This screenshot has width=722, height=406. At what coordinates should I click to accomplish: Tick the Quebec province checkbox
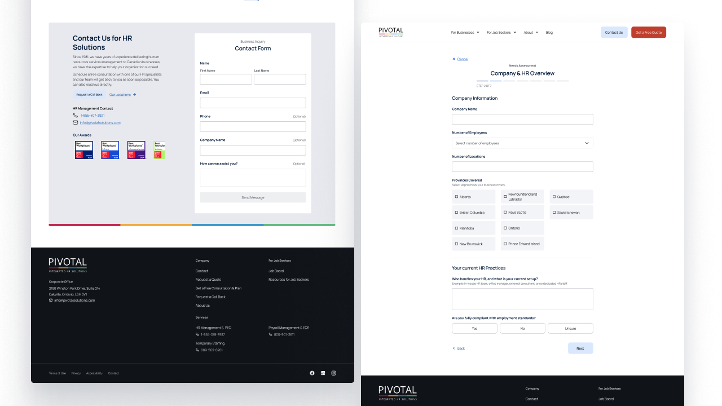(554, 197)
